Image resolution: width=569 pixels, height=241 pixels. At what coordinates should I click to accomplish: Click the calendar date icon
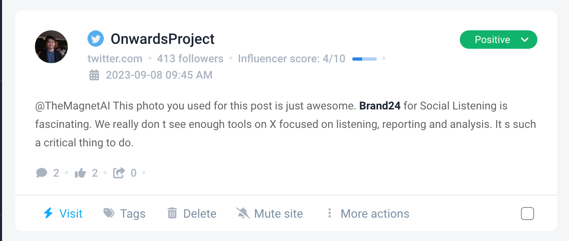click(94, 75)
